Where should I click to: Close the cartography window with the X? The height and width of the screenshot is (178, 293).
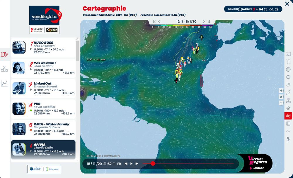point(287,4)
